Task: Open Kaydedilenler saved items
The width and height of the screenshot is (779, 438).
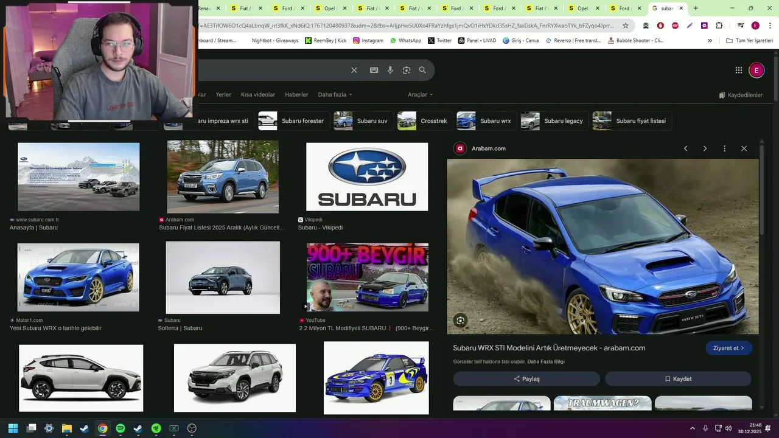Action: pos(741,95)
